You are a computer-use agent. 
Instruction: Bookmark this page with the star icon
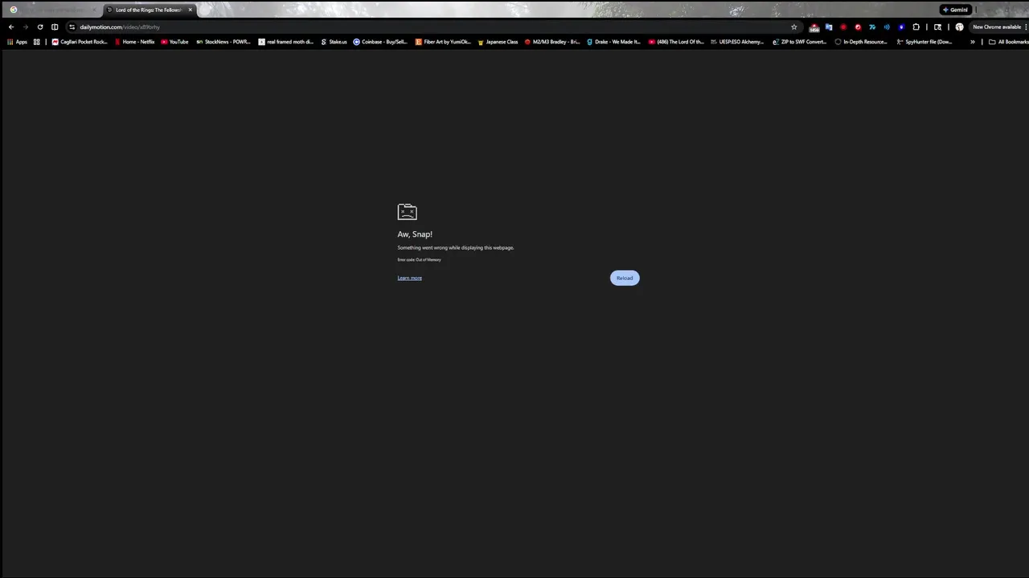click(794, 26)
